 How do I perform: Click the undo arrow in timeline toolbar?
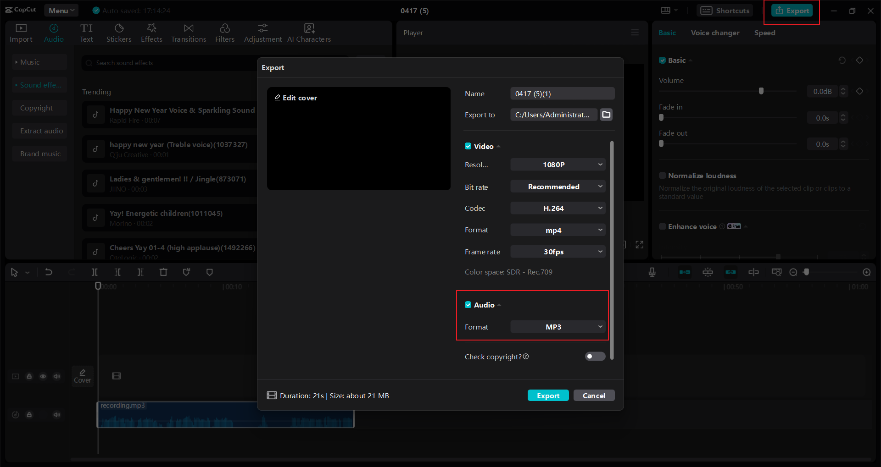click(x=49, y=272)
